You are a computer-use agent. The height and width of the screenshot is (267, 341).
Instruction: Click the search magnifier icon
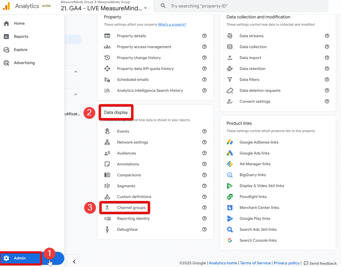163,6
